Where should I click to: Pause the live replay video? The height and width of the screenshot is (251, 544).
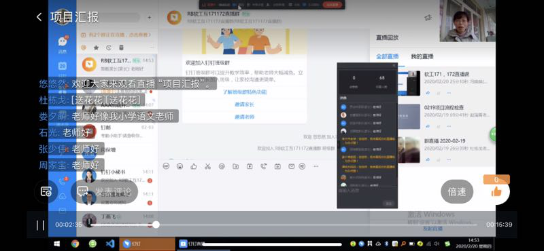pos(40,225)
